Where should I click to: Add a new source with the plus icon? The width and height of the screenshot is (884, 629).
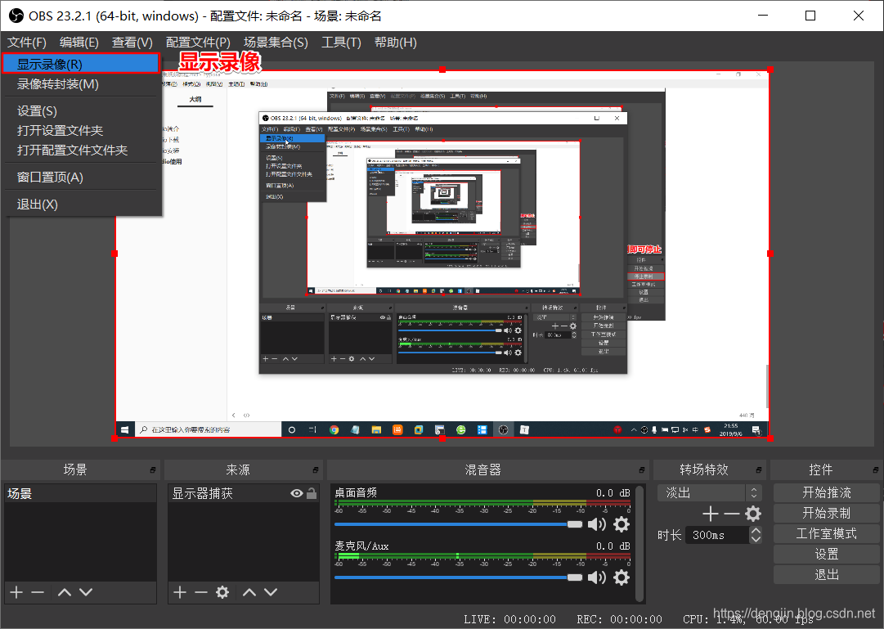(180, 591)
